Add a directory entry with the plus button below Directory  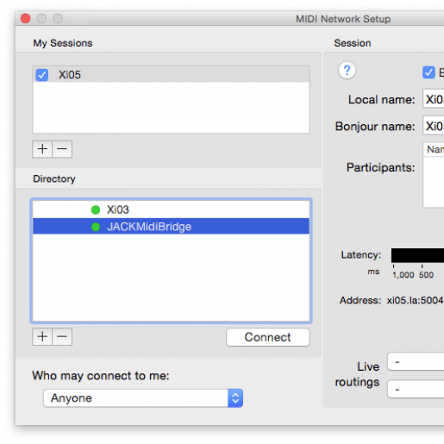[42, 336]
